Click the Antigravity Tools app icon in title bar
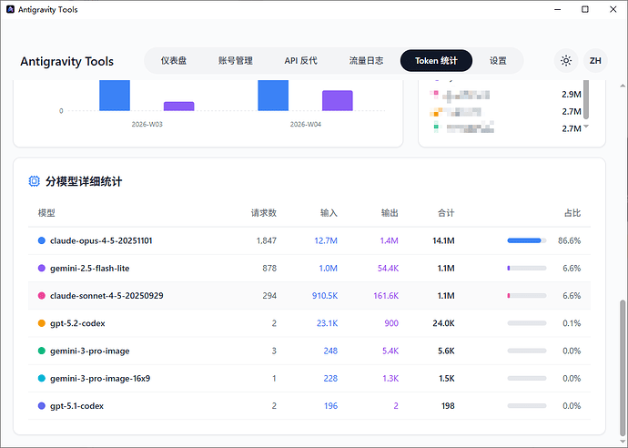628x448 pixels. point(10,9)
